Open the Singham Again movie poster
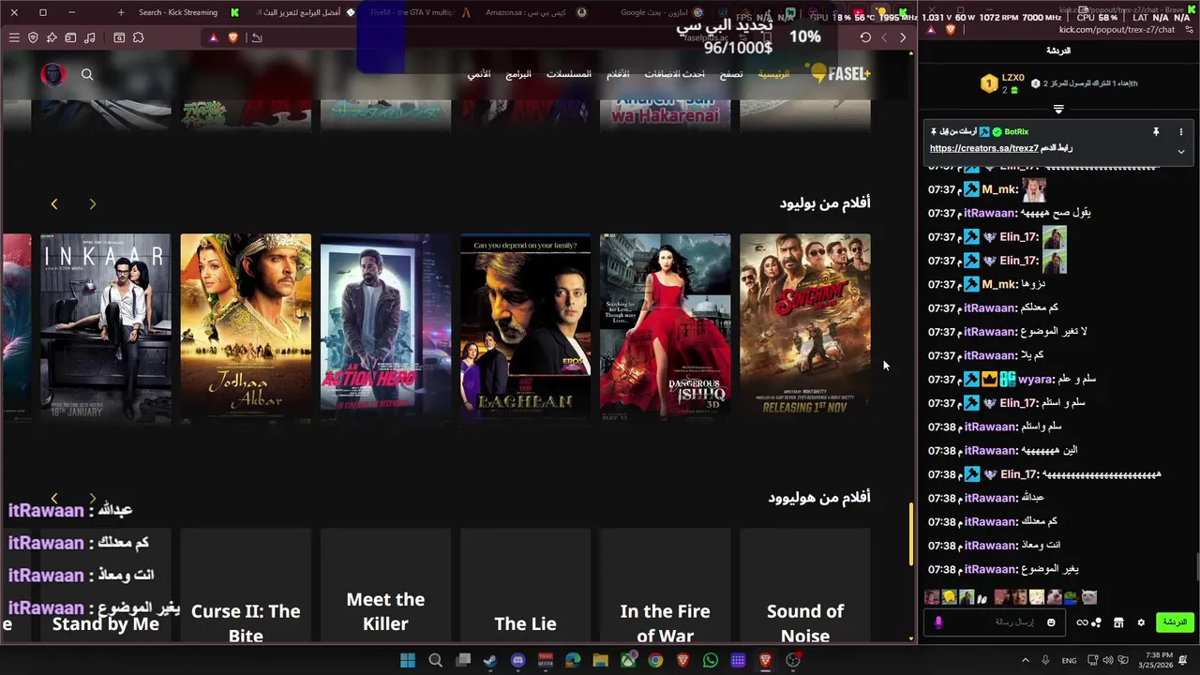This screenshot has height=675, width=1200. coord(805,327)
